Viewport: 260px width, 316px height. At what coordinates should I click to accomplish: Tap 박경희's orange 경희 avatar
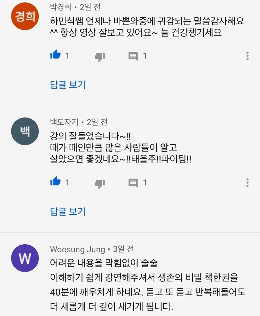(x=25, y=16)
